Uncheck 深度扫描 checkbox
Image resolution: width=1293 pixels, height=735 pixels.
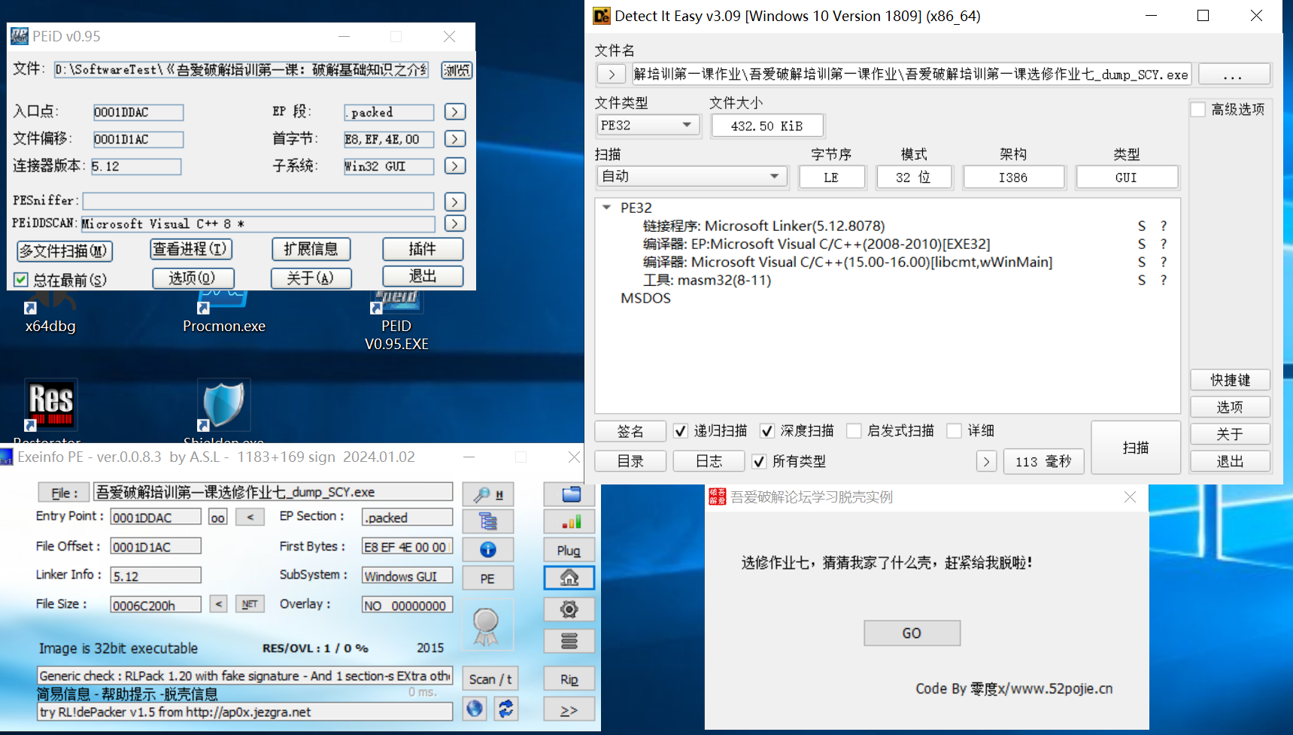767,430
